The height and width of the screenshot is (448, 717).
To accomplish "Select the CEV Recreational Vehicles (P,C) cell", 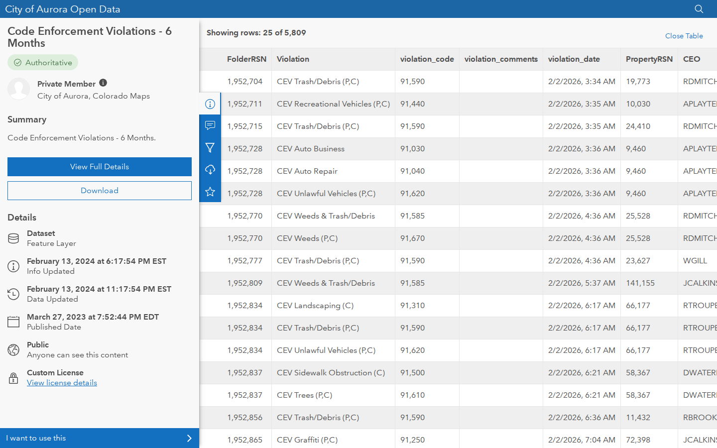I will click(x=333, y=104).
